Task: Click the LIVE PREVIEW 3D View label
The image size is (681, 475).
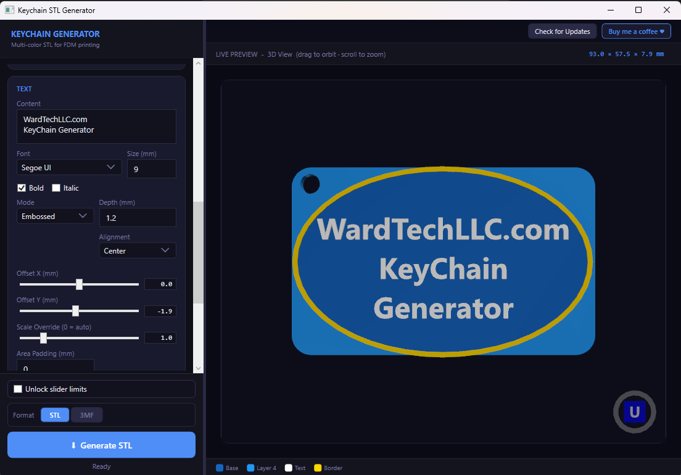Action: [300, 54]
